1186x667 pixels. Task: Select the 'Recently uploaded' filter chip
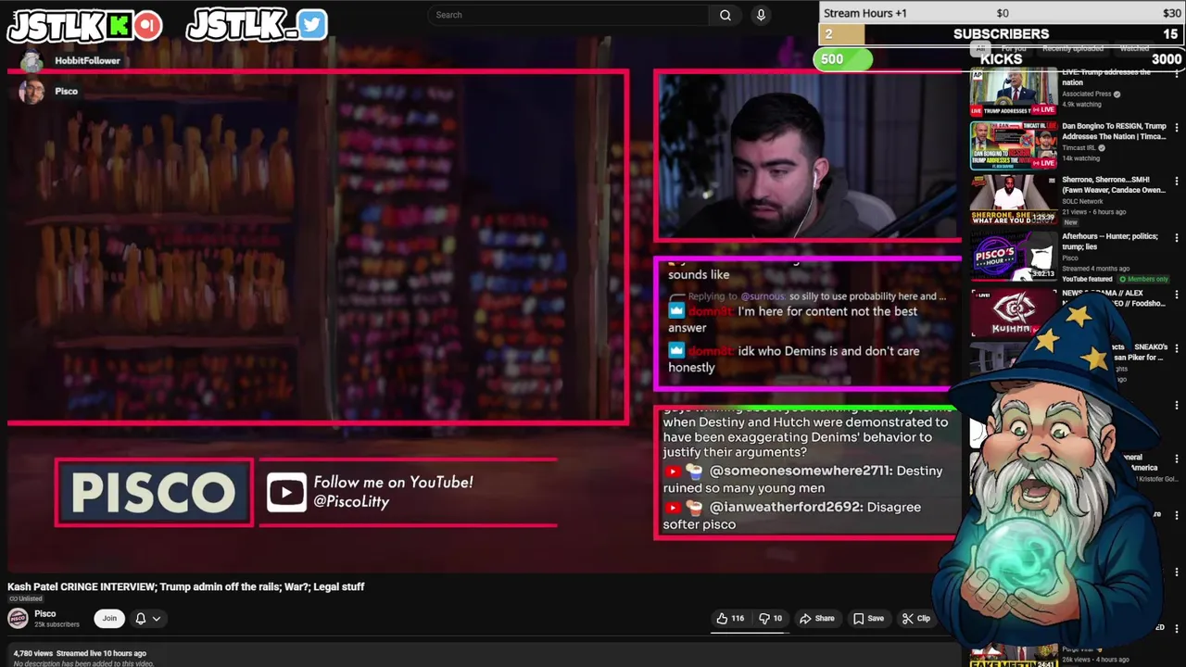click(1073, 48)
